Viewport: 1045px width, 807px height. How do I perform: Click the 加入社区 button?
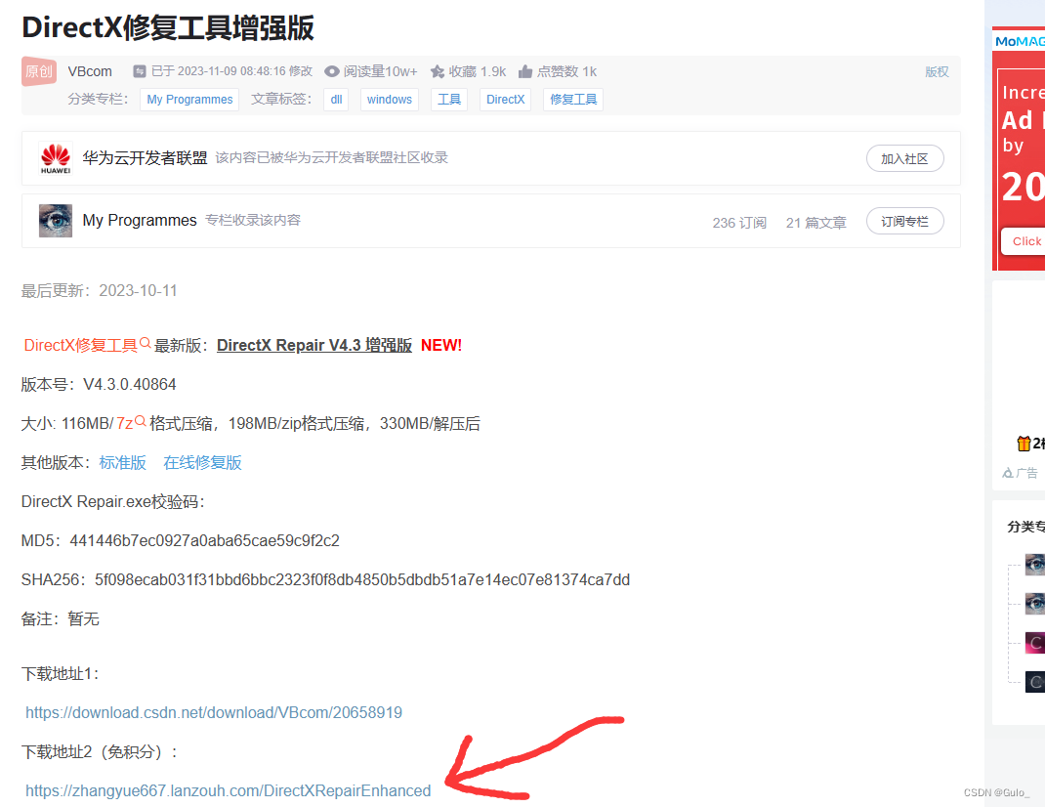(x=904, y=158)
